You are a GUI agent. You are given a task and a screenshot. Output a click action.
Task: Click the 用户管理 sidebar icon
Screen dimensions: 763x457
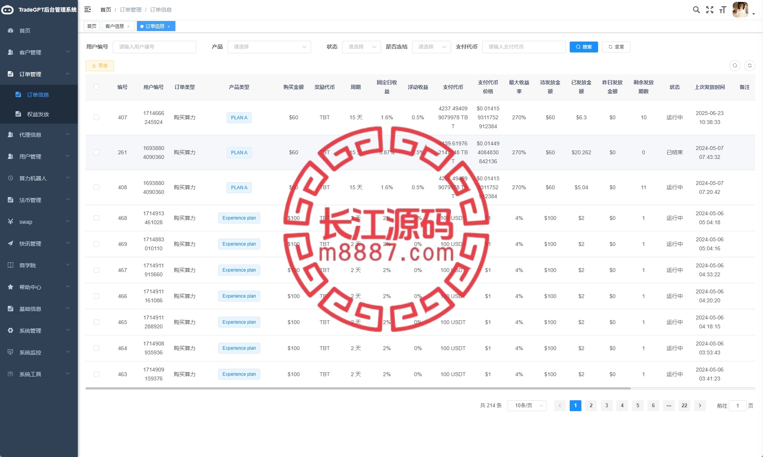(x=10, y=156)
